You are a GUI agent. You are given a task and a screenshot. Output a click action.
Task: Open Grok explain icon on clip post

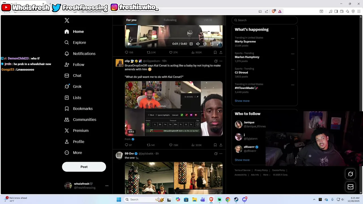click(216, 61)
